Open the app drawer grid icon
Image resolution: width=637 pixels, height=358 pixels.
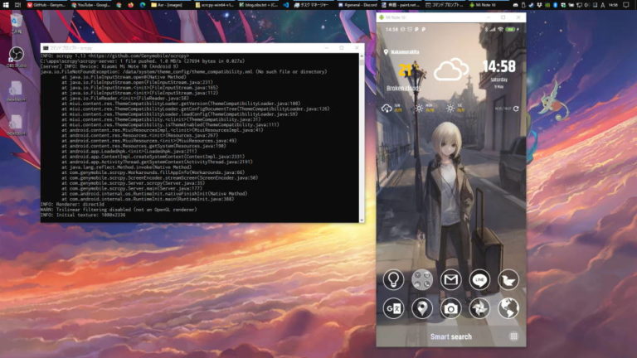[514, 336]
